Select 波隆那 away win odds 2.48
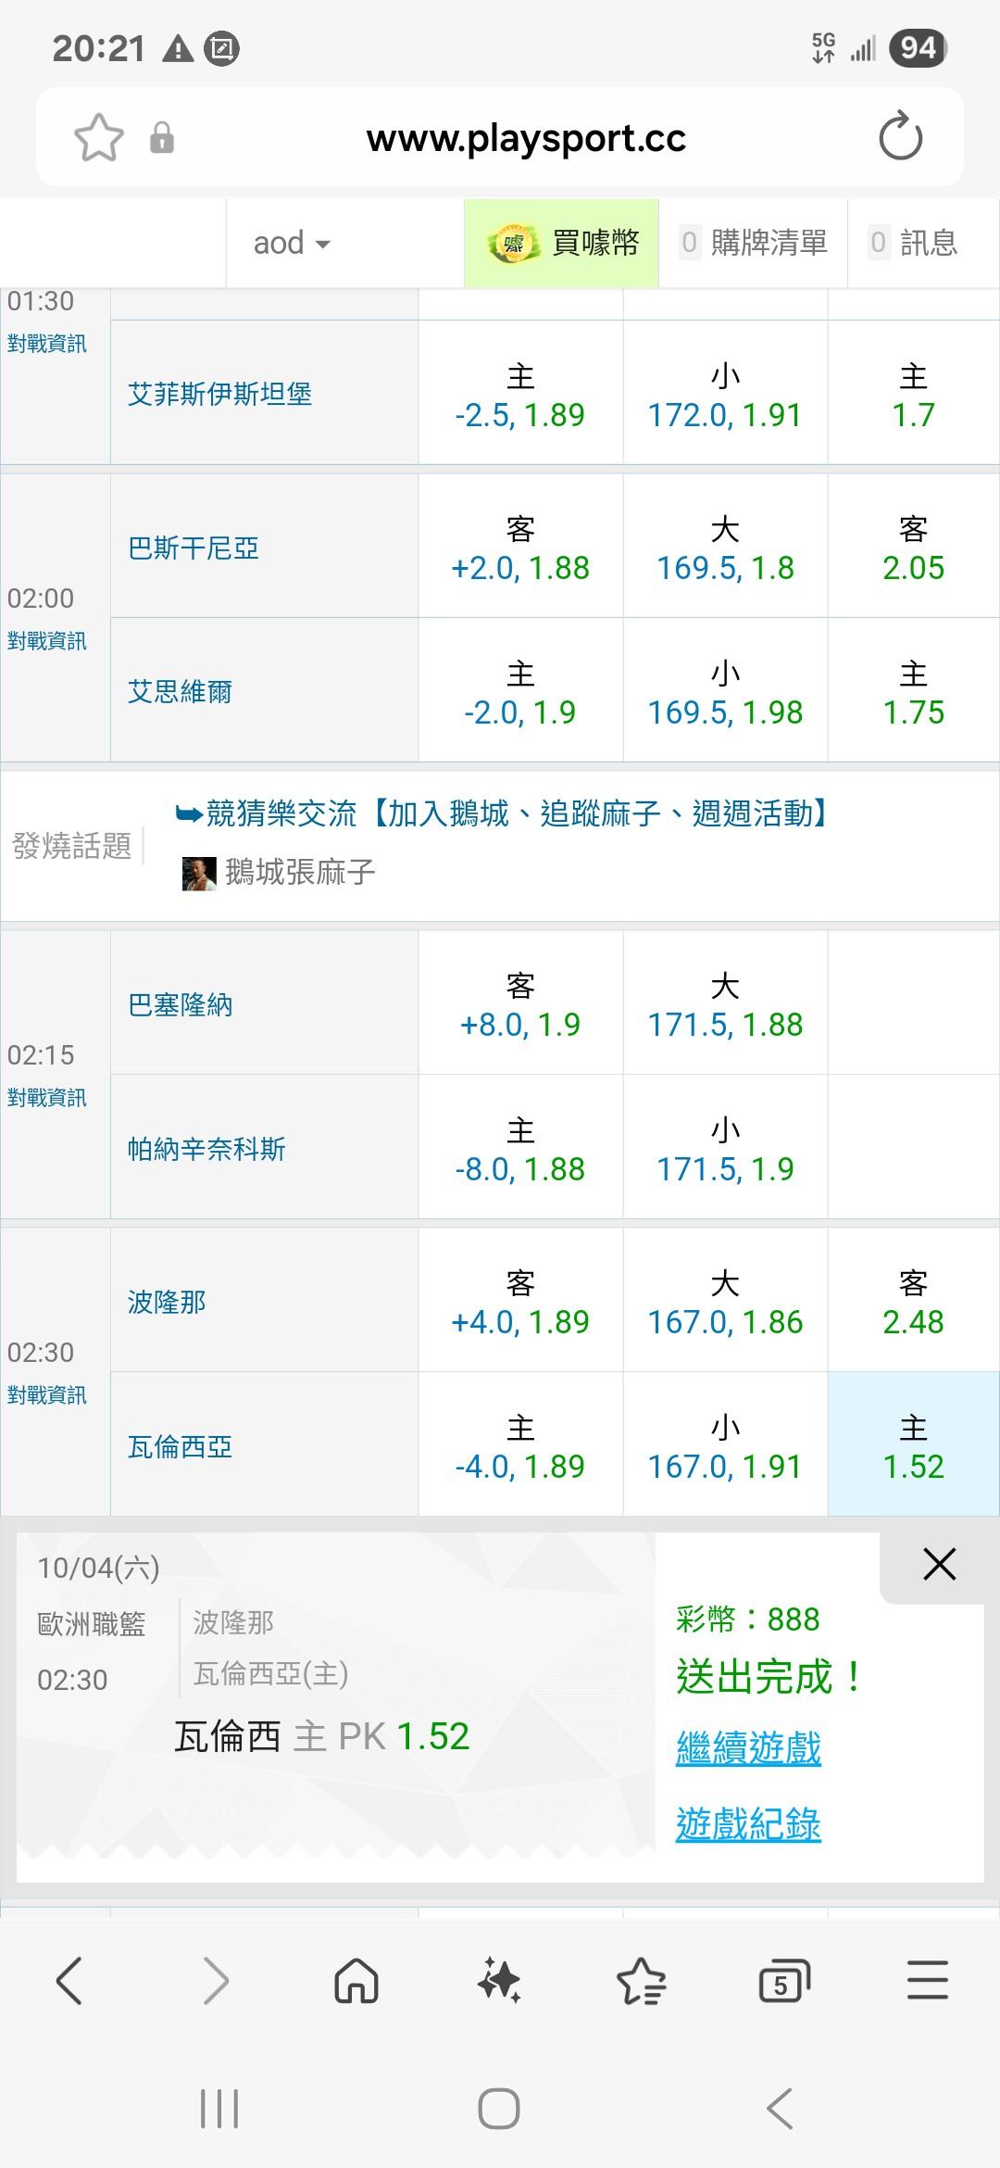The width and height of the screenshot is (1000, 2168). click(x=913, y=1302)
